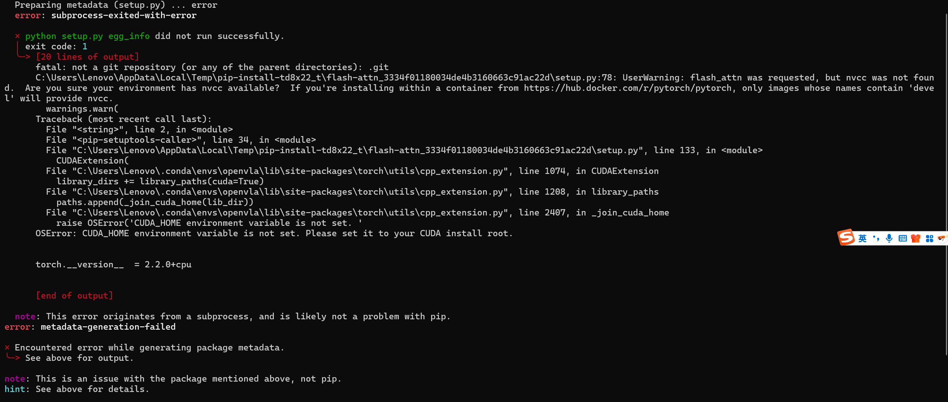Launch the Sogou AI assistant icon
The width and height of the screenshot is (948, 402).
pyautogui.click(x=942, y=238)
